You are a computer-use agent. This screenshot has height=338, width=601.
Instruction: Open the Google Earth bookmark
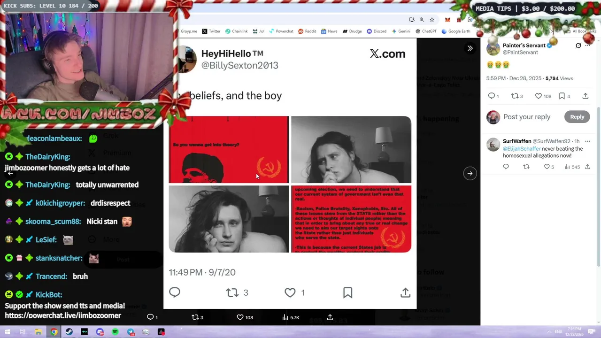(x=455, y=31)
